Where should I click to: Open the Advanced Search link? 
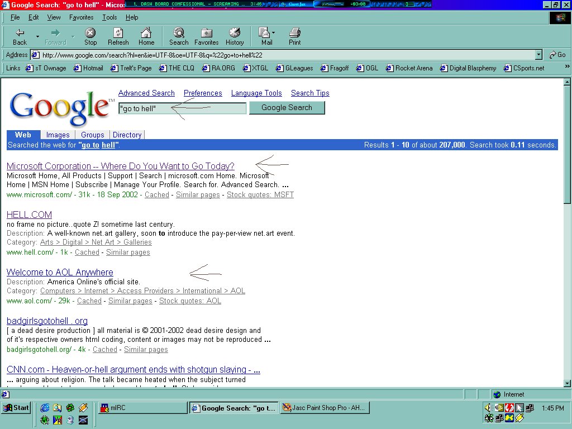click(x=146, y=93)
